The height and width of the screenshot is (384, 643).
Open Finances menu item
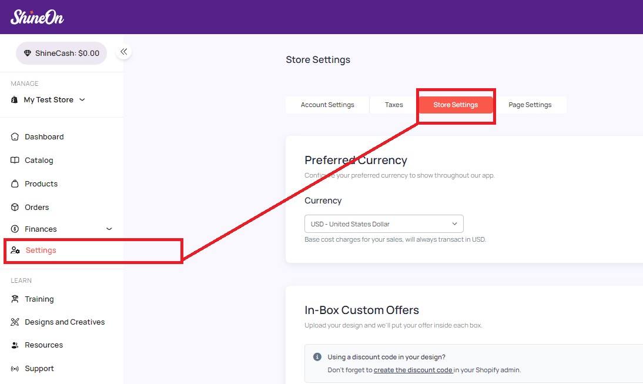click(x=41, y=229)
